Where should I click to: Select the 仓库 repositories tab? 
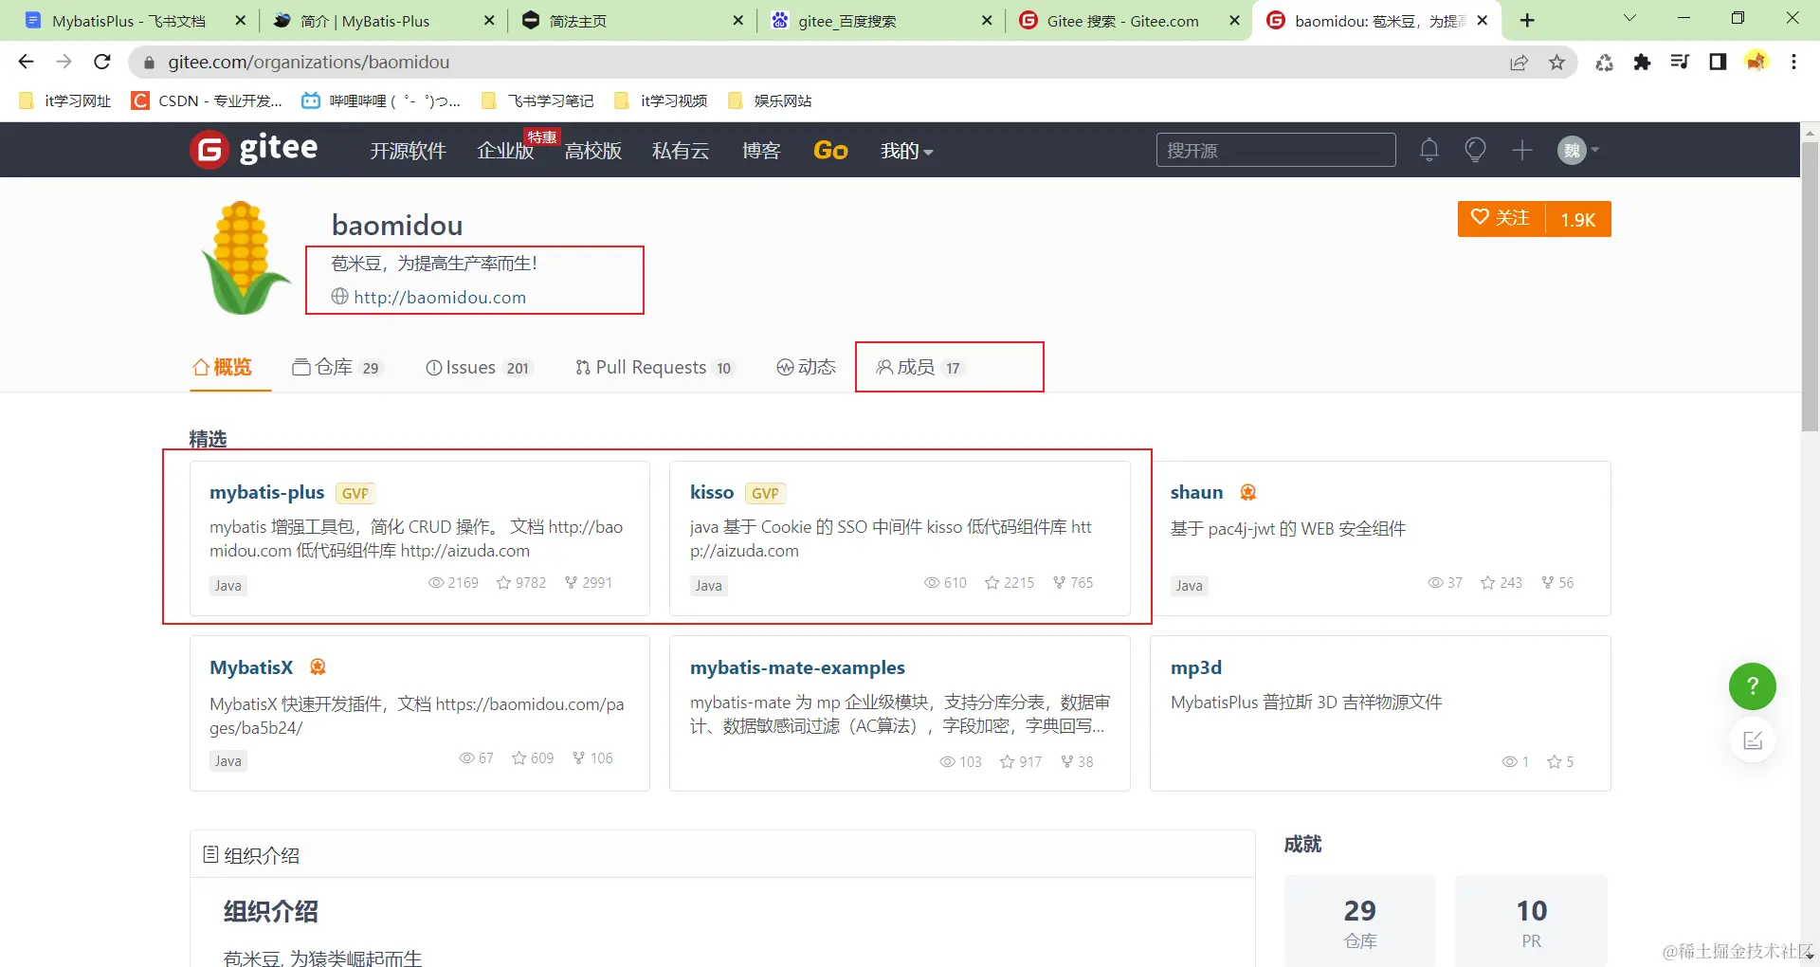337,367
